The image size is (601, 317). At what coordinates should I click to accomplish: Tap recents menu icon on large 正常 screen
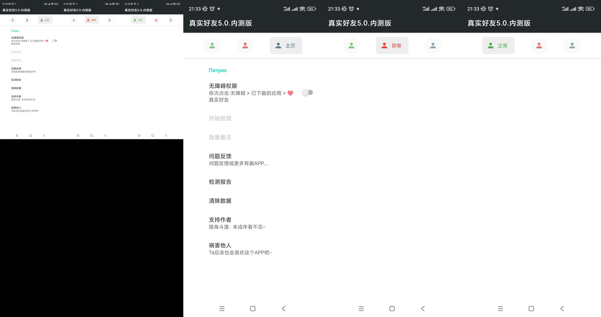500,308
